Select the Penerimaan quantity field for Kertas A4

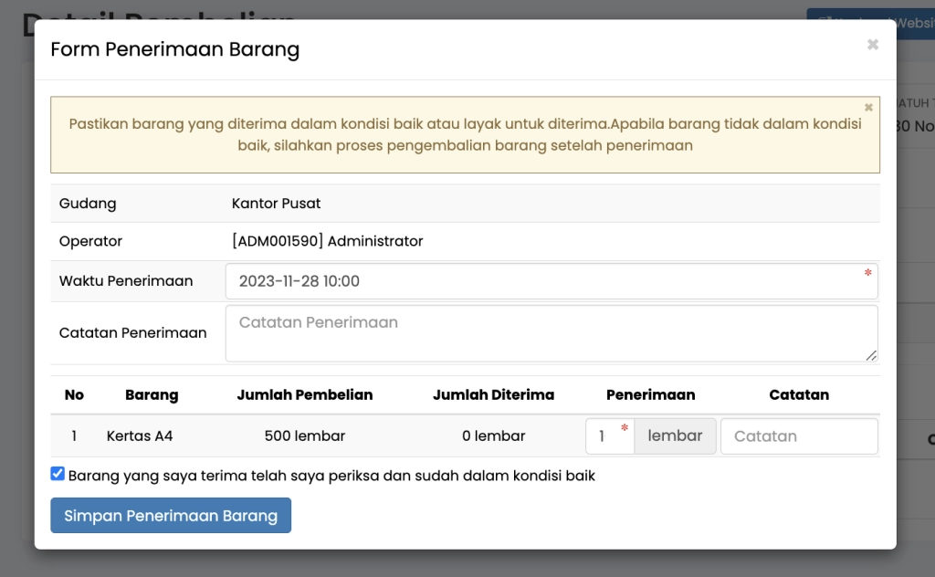[607, 435]
